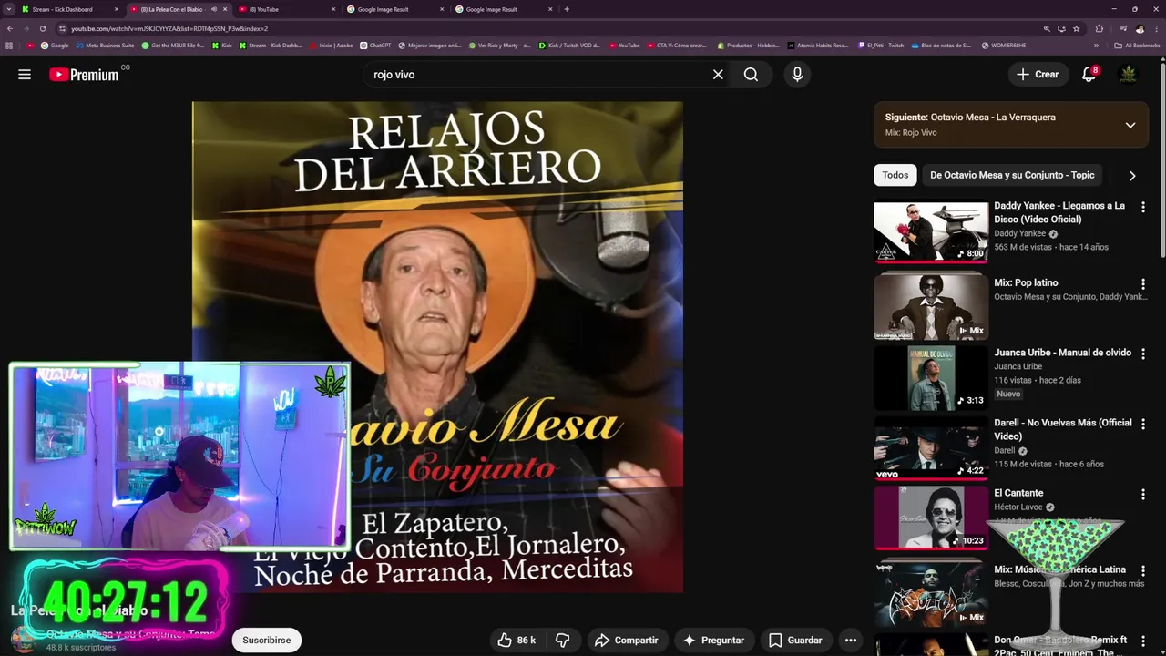Run search with the magnifying glass button
The width and height of the screenshot is (1166, 656).
(751, 75)
